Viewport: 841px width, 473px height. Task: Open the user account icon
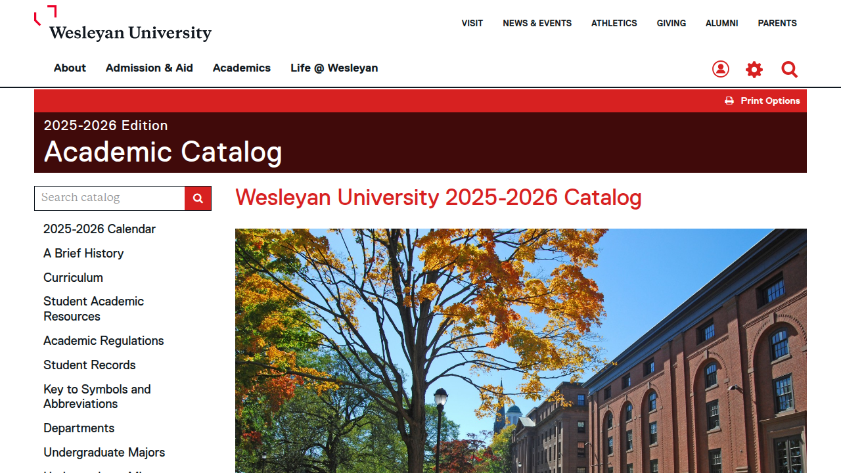point(721,69)
